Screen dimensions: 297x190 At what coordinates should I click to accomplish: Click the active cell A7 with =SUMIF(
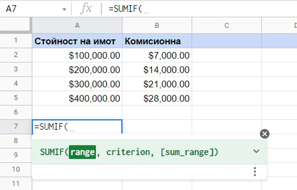pyautogui.click(x=77, y=127)
